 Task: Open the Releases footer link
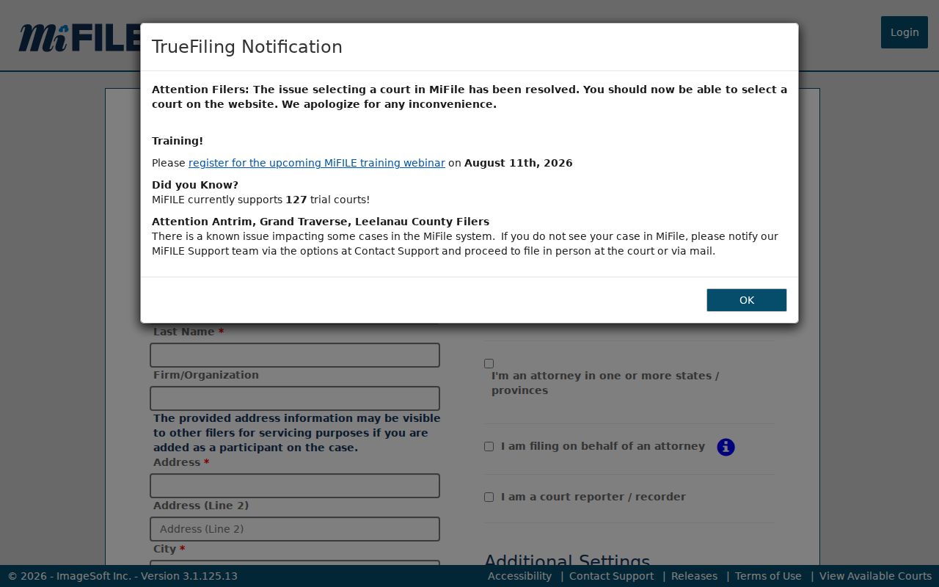point(694,576)
